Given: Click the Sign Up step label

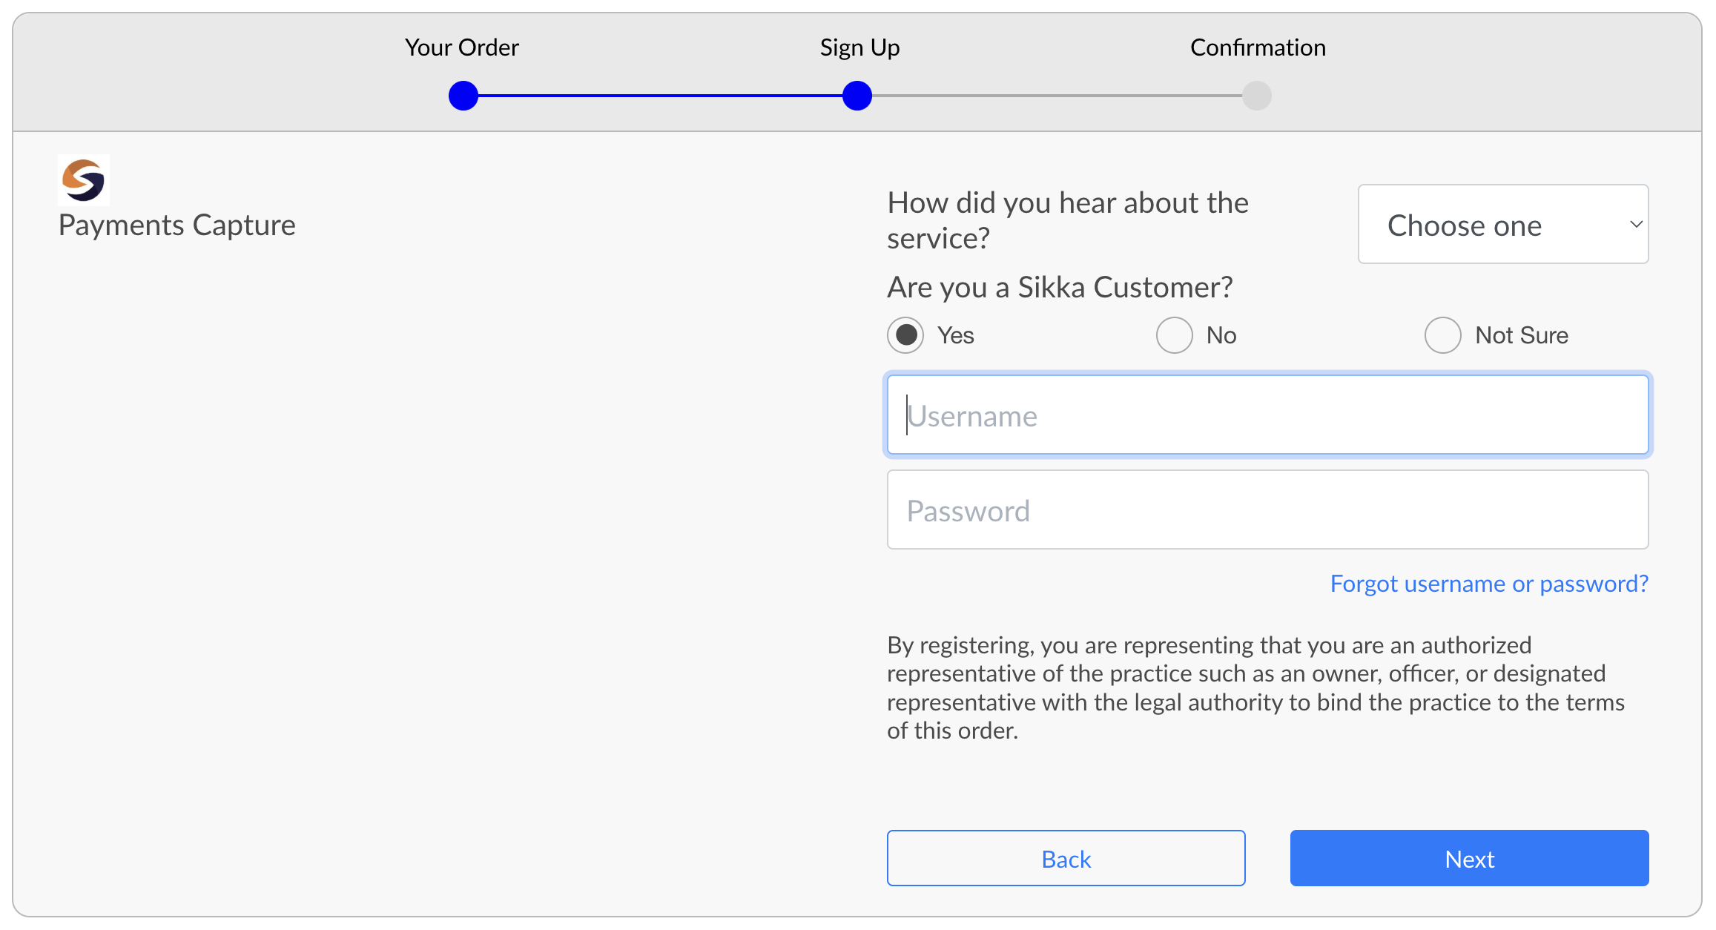Looking at the screenshot, I should [859, 47].
